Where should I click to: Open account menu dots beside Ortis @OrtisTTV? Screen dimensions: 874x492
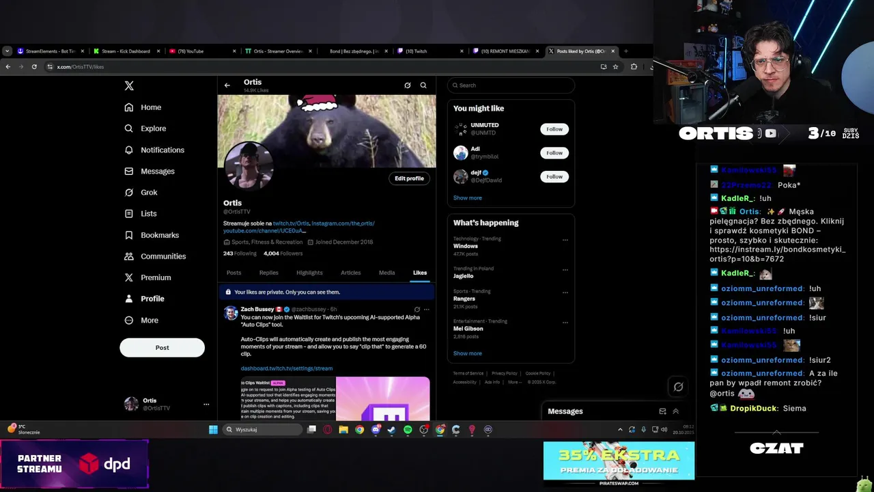(x=206, y=404)
